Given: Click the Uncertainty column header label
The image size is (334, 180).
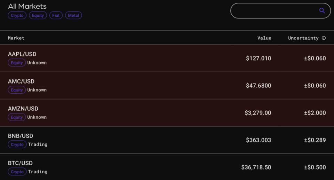Looking at the screenshot, I should pos(303,38).
